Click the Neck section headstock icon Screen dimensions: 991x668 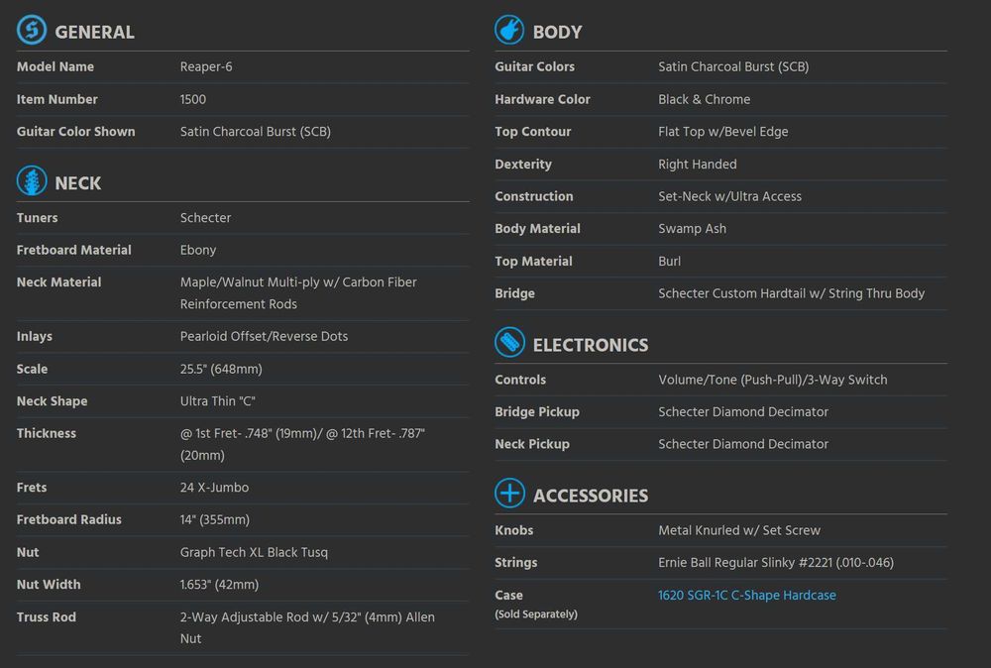[32, 181]
